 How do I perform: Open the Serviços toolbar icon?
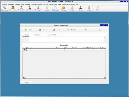point(72,8)
